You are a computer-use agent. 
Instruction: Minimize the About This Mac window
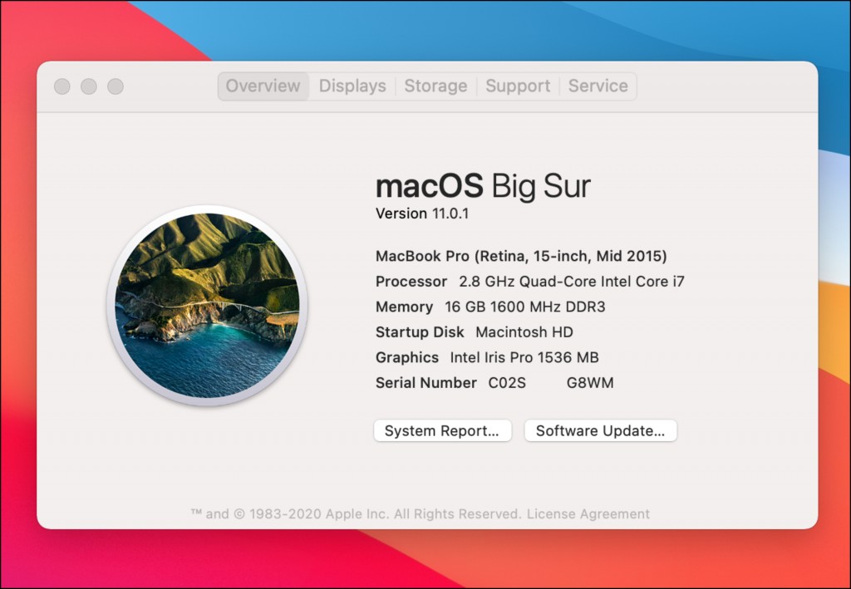pyautogui.click(x=89, y=86)
